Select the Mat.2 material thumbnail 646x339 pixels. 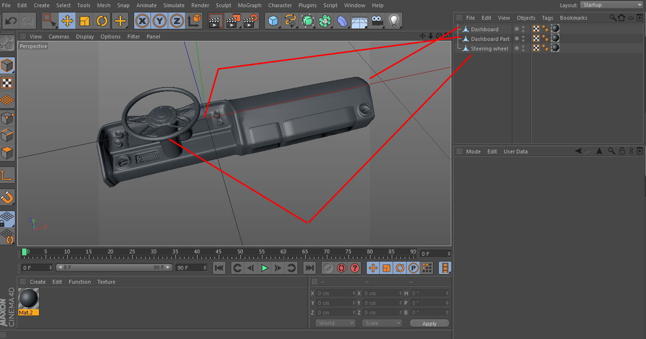pos(28,299)
